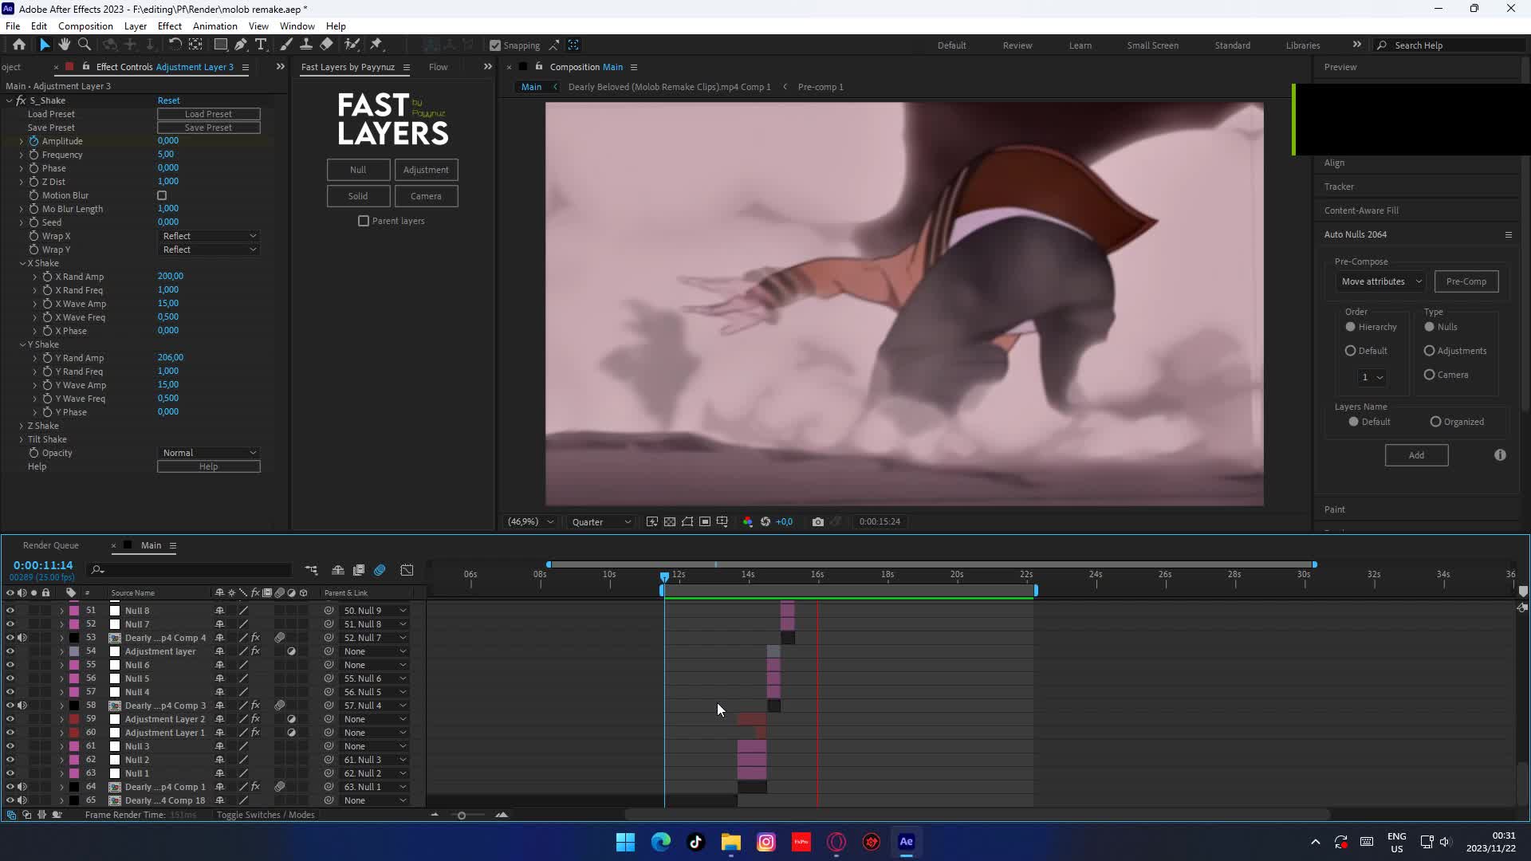Expand the Z Shake group

(22, 426)
